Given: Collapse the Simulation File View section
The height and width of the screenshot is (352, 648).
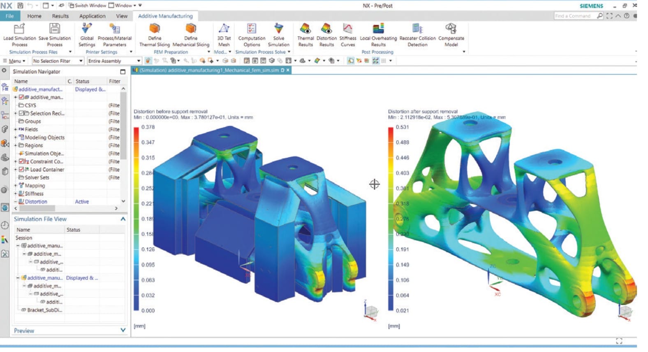Looking at the screenshot, I should click(x=123, y=219).
